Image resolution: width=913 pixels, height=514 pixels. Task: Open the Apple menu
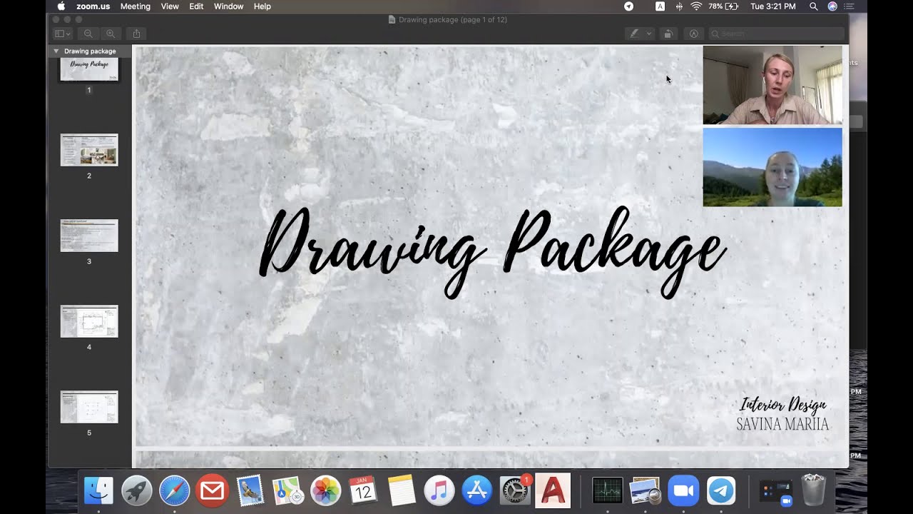61,6
